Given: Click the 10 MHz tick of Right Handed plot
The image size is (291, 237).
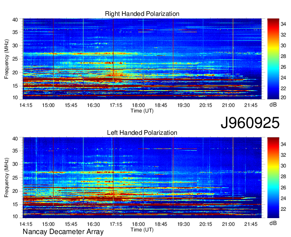Looking at the screenshot, I should pos(15,97).
